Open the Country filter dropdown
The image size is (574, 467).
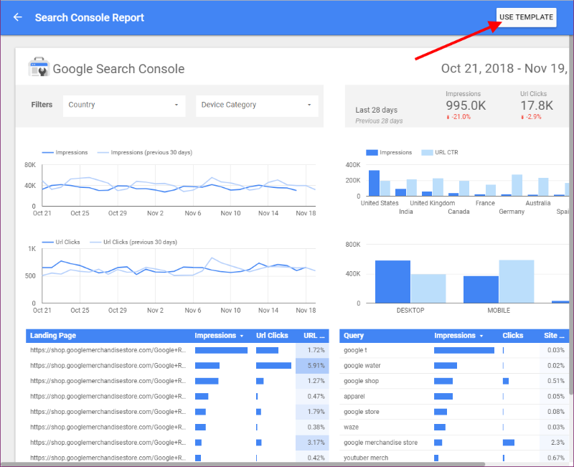123,105
